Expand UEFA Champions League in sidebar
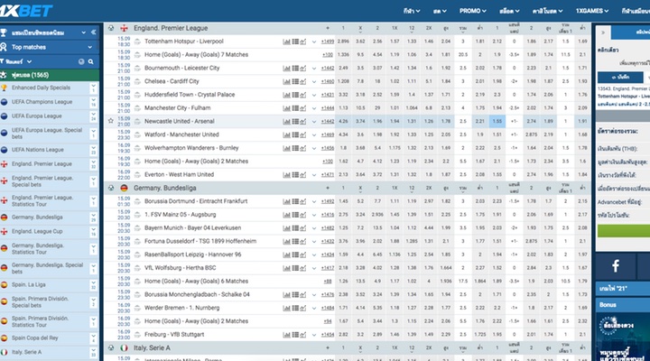Screen dimensions: 650x361 click(x=93, y=102)
